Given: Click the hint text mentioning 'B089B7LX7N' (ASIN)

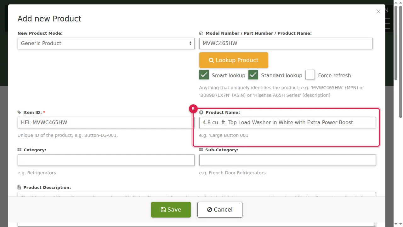Looking at the screenshot, I should (x=281, y=91).
